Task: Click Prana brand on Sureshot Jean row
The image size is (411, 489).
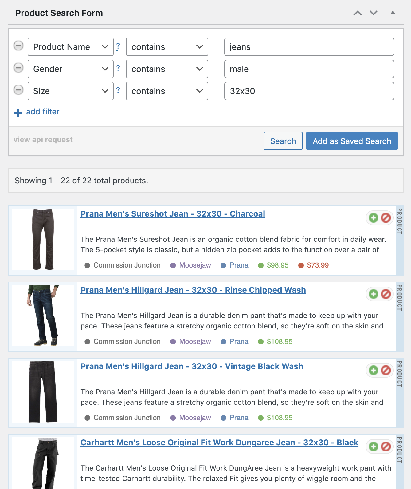Action: (239, 265)
